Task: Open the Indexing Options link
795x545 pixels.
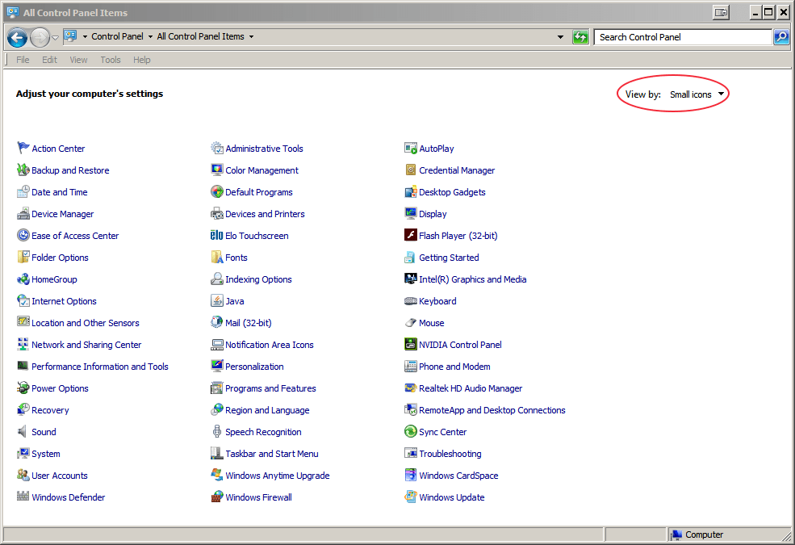Action: [x=258, y=279]
